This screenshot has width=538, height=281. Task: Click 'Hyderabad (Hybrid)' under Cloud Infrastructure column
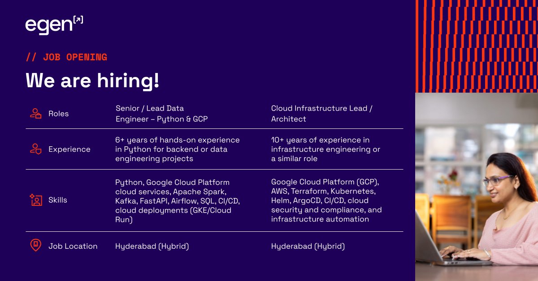coord(308,246)
